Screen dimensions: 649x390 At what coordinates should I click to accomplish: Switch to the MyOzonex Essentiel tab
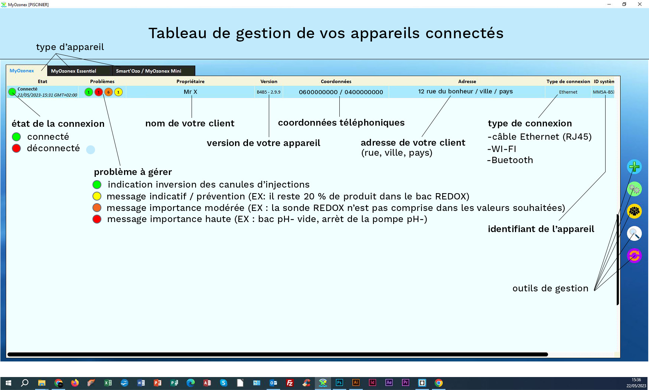[x=74, y=70]
